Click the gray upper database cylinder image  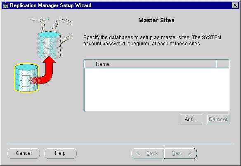(x=49, y=45)
